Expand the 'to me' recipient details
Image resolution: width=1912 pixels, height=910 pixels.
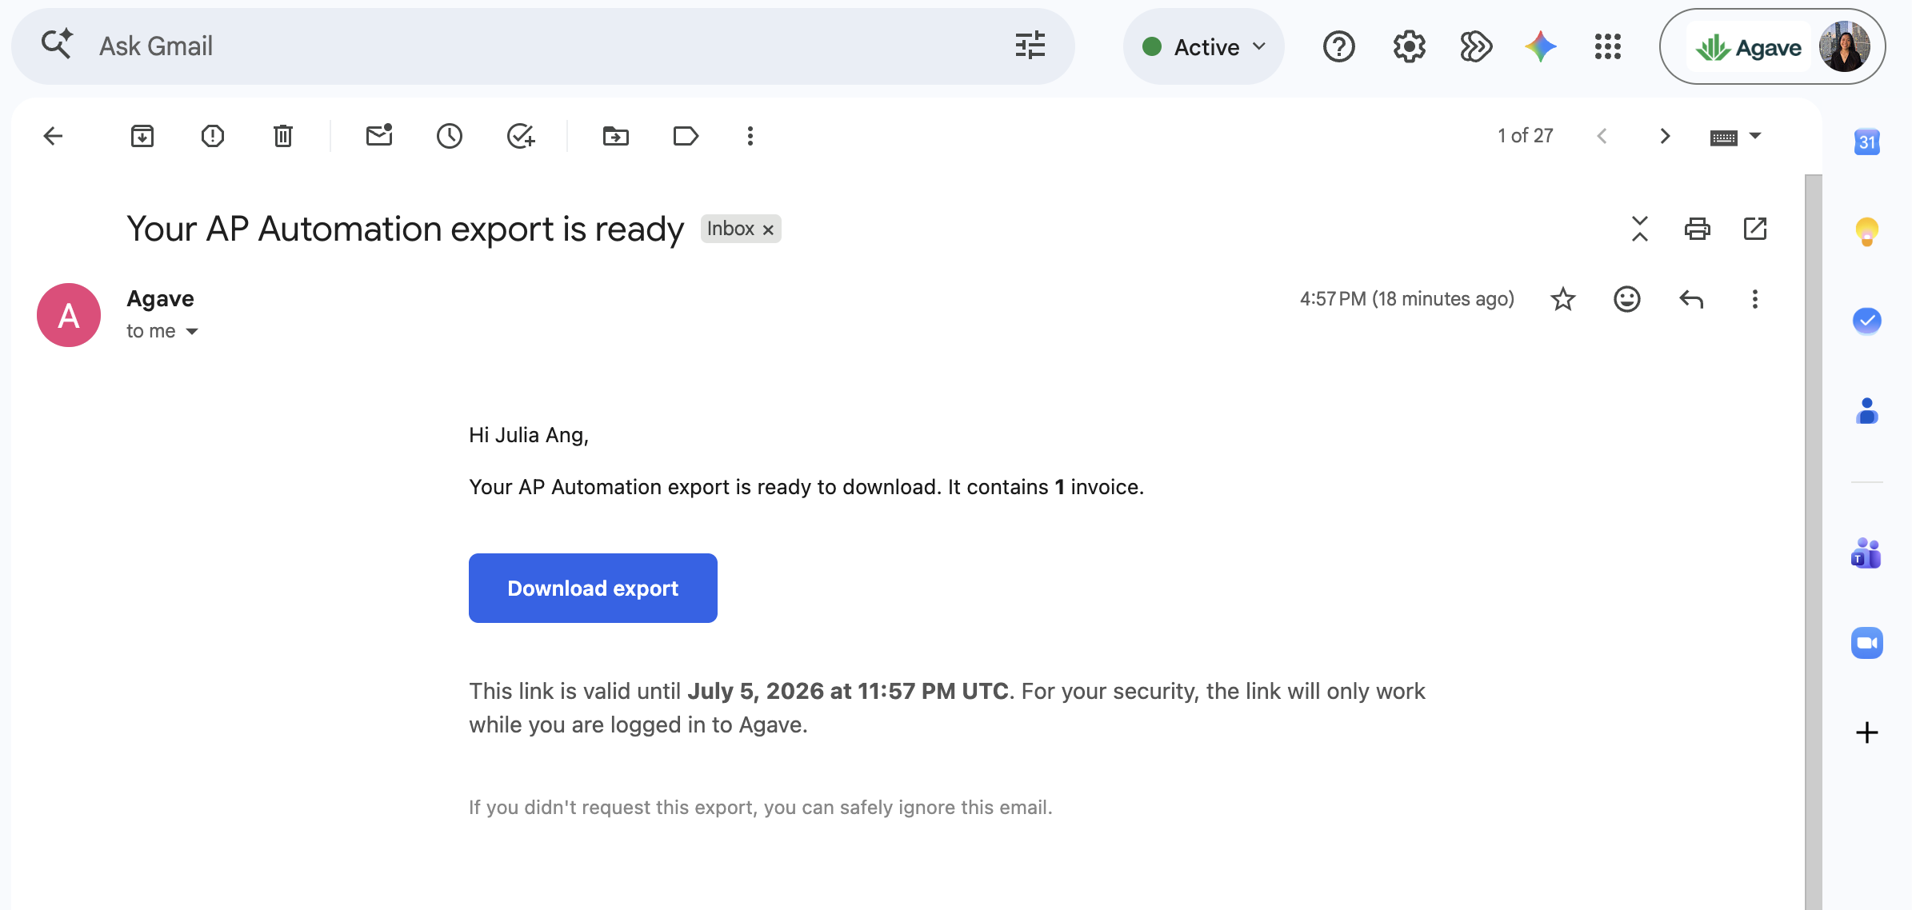point(192,331)
